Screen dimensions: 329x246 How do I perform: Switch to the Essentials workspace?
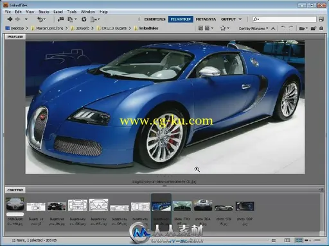point(155,19)
